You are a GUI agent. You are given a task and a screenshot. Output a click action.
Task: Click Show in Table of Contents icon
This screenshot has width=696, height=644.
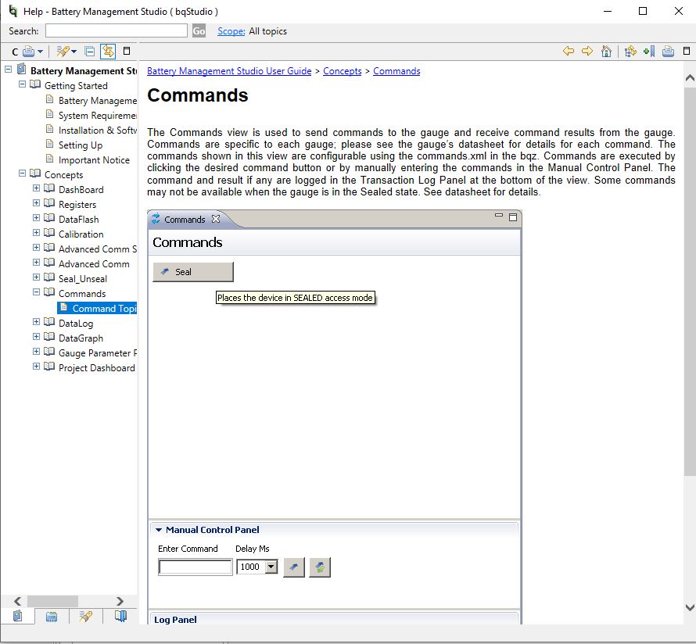pyautogui.click(x=630, y=52)
